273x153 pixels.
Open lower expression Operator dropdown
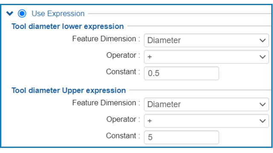tap(206, 57)
